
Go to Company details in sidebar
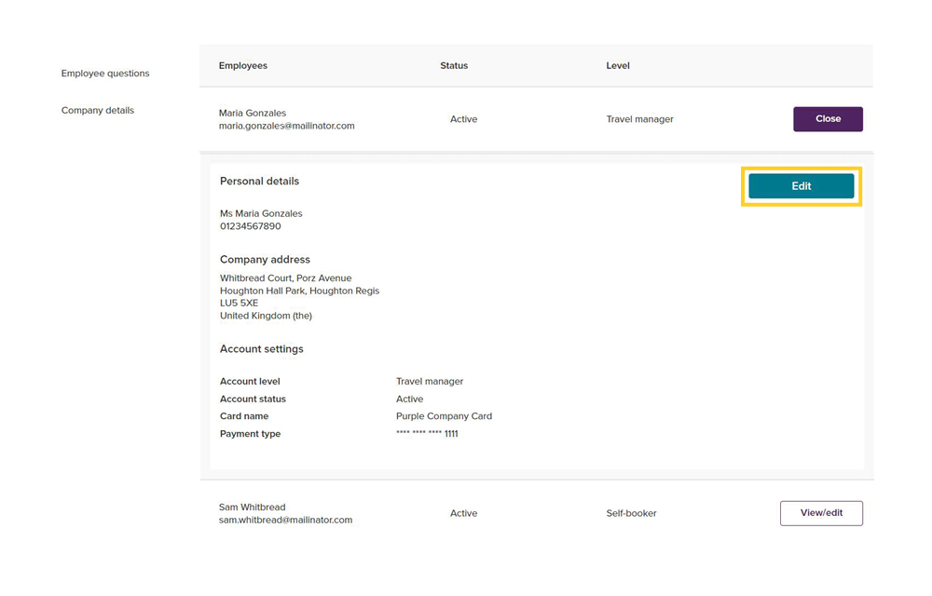pos(98,110)
